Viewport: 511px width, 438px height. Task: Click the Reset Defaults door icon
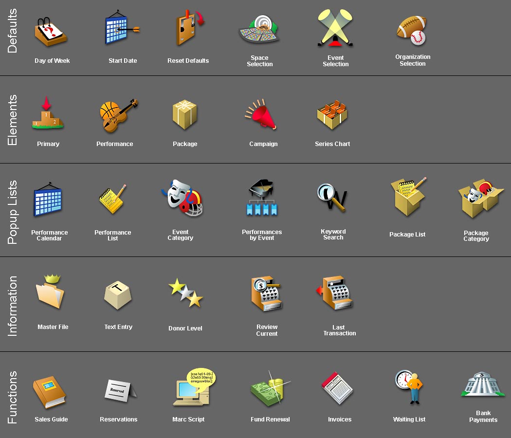click(x=189, y=29)
